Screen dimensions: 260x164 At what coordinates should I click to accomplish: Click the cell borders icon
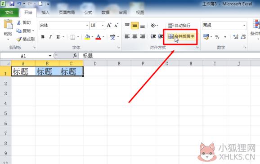pyautogui.click(x=72, y=37)
